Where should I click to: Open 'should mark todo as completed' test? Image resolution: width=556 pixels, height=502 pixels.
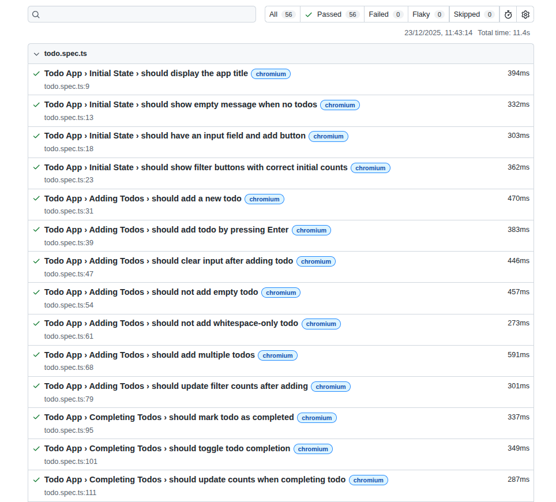[169, 417]
